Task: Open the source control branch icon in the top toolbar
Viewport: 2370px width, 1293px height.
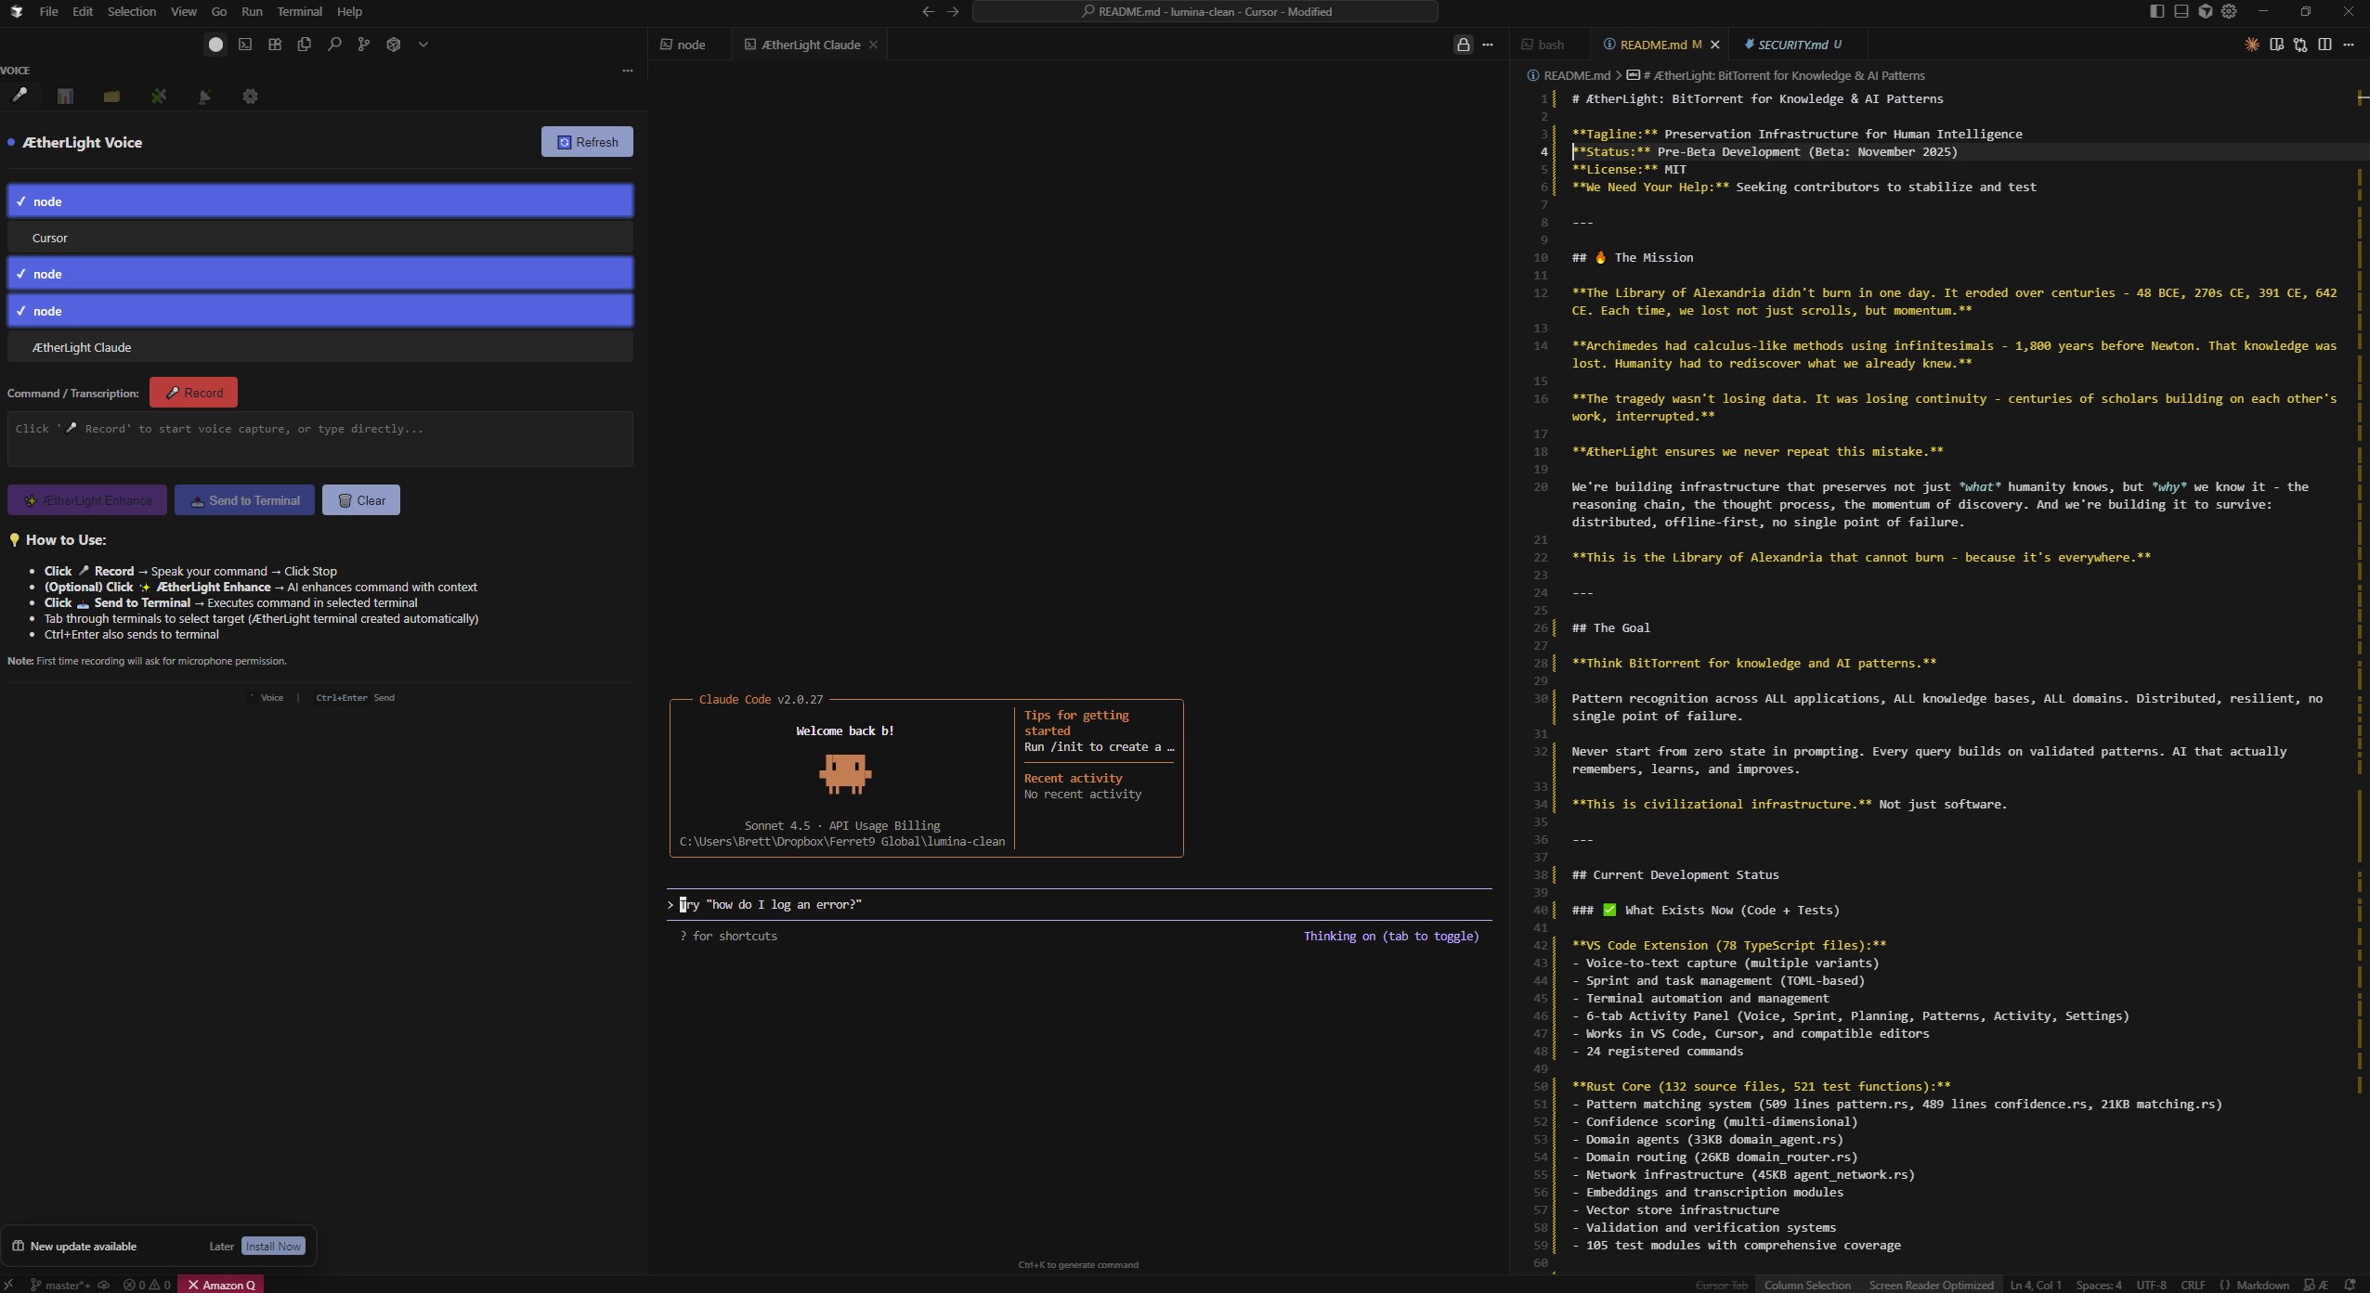Action: 363,44
